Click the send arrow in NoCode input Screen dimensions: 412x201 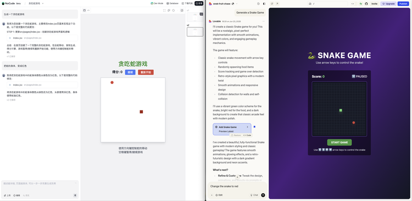75,196
